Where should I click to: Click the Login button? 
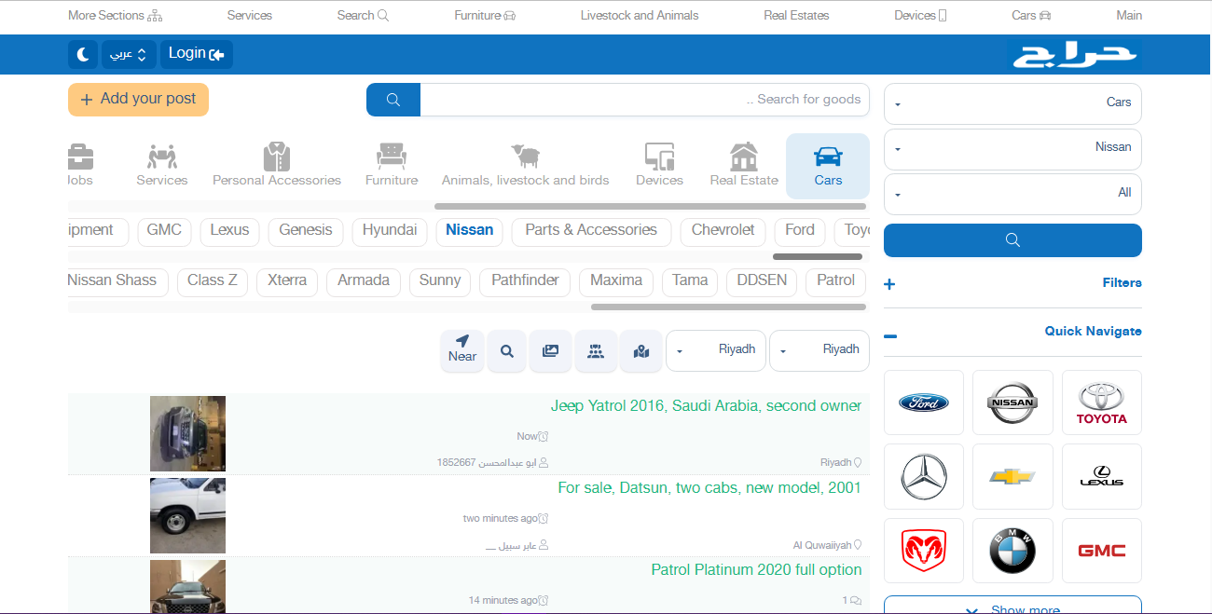[x=197, y=54]
